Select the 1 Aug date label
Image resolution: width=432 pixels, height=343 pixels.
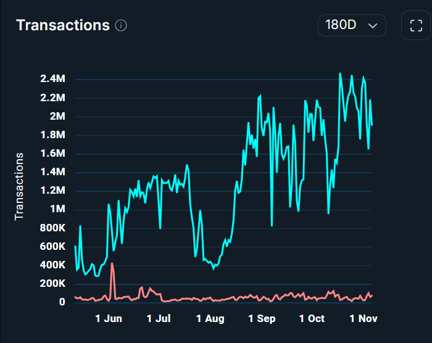[210, 319]
